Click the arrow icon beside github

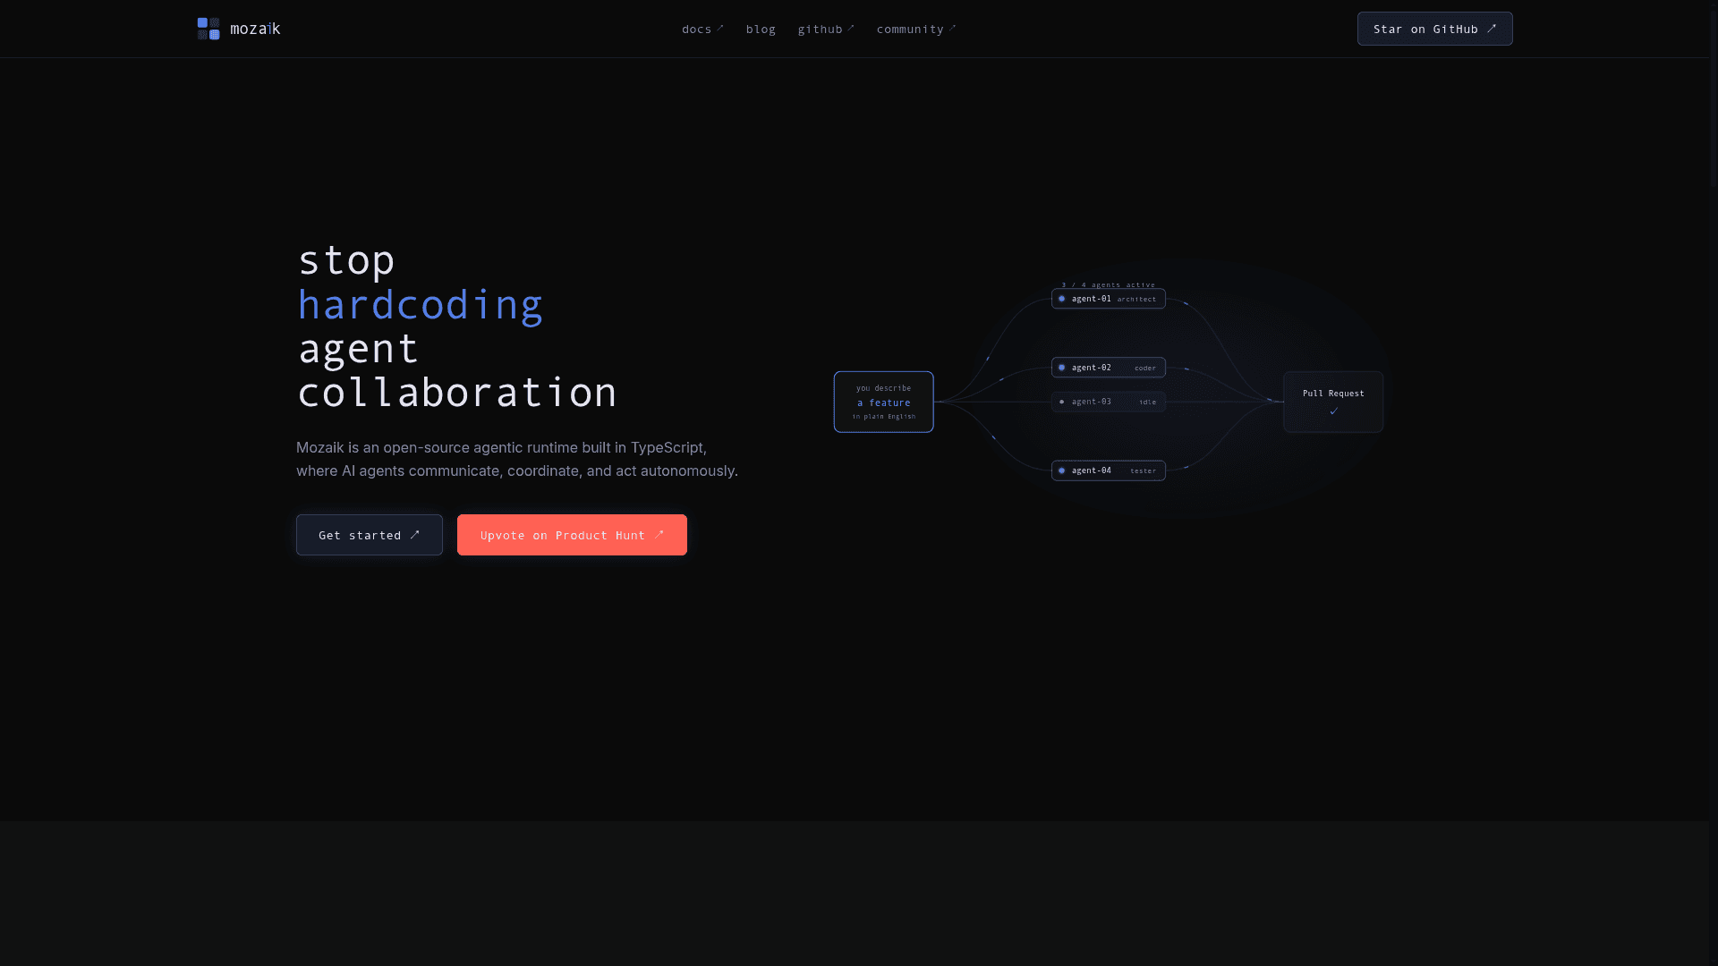(x=851, y=28)
